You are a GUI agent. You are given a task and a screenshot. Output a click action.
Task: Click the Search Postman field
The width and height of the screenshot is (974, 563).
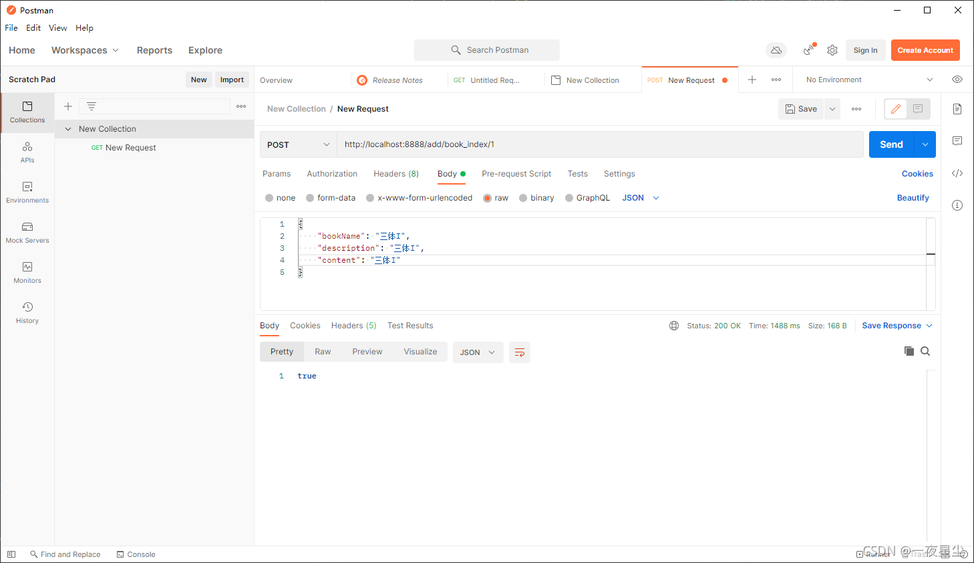click(x=487, y=50)
